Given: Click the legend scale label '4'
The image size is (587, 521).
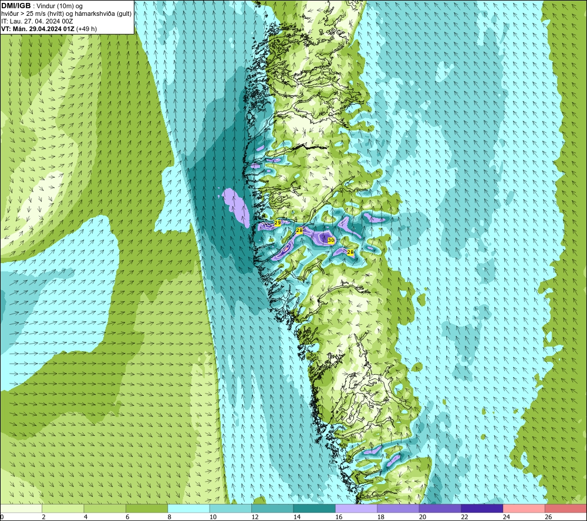Looking at the screenshot, I should click(86, 517).
